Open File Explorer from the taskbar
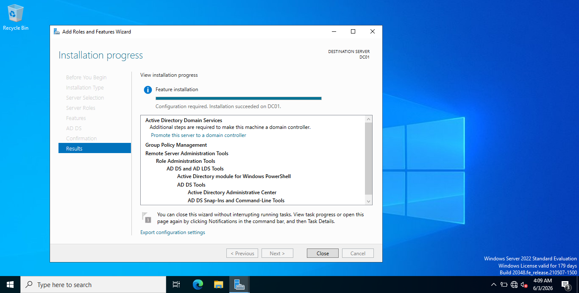This screenshot has width=579, height=293. click(x=218, y=285)
